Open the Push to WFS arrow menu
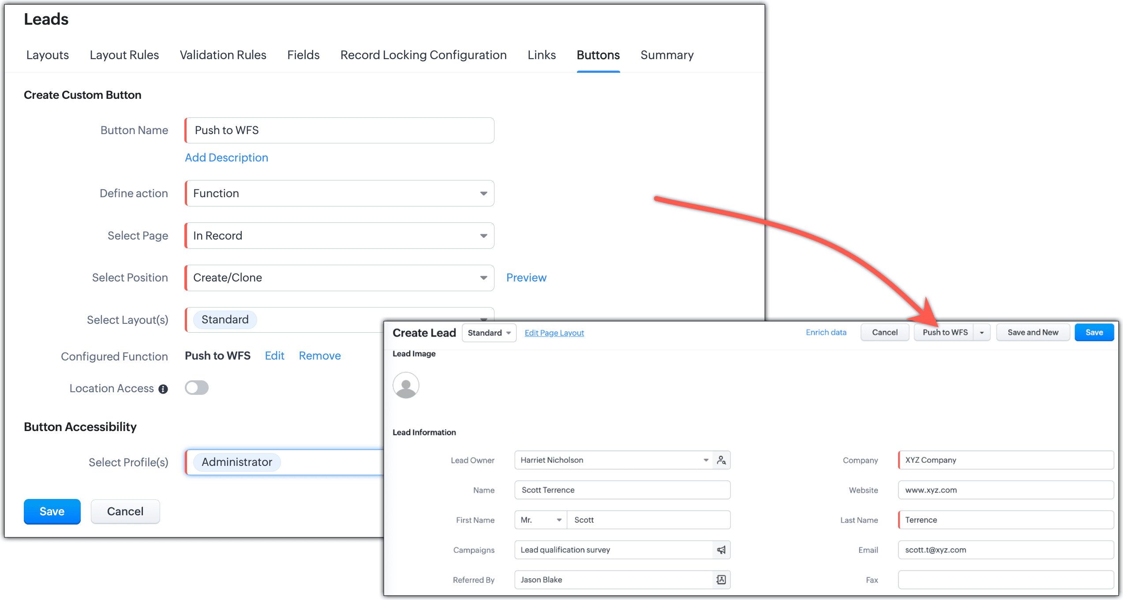 982,333
